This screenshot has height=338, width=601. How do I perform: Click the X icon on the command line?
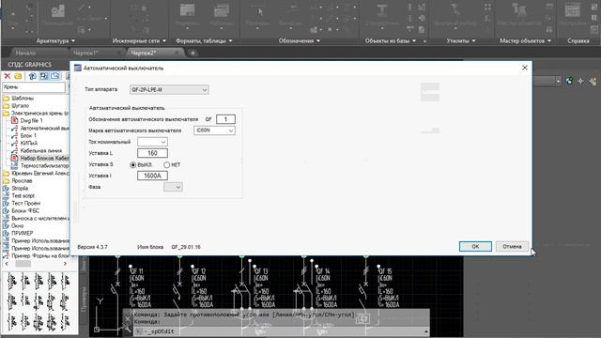point(128,318)
